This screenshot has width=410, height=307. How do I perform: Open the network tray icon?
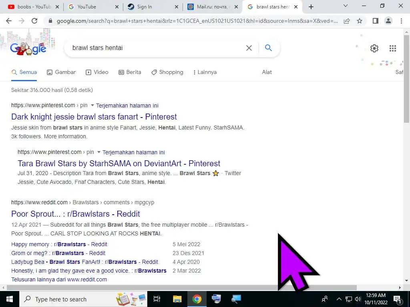[349, 299]
